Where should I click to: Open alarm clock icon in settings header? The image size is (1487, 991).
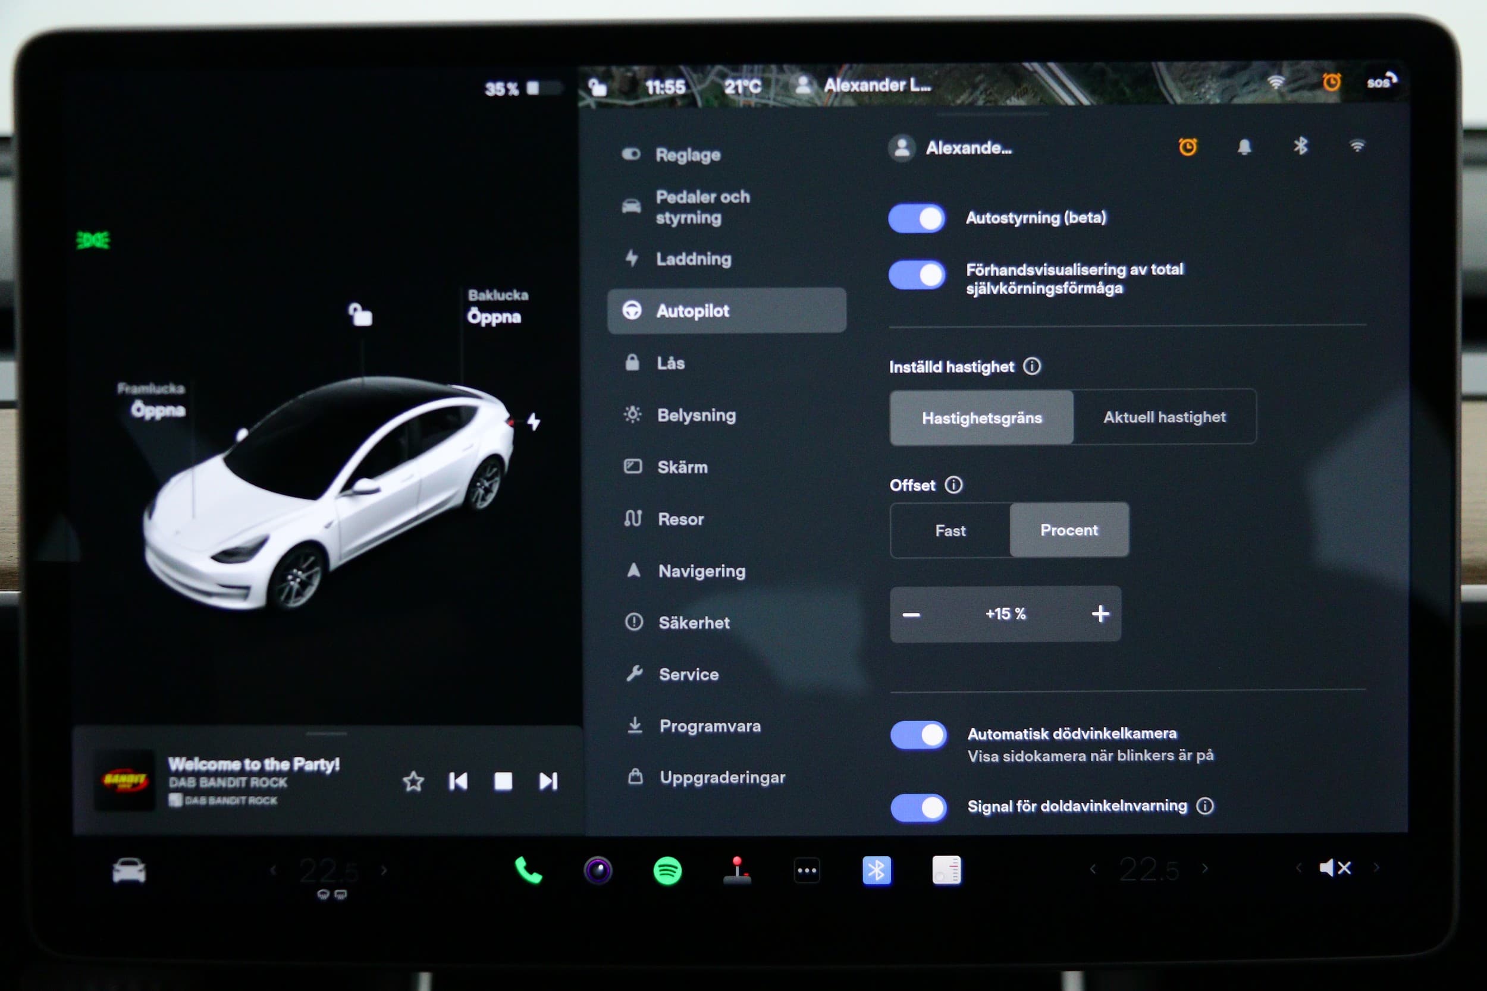tap(1188, 147)
